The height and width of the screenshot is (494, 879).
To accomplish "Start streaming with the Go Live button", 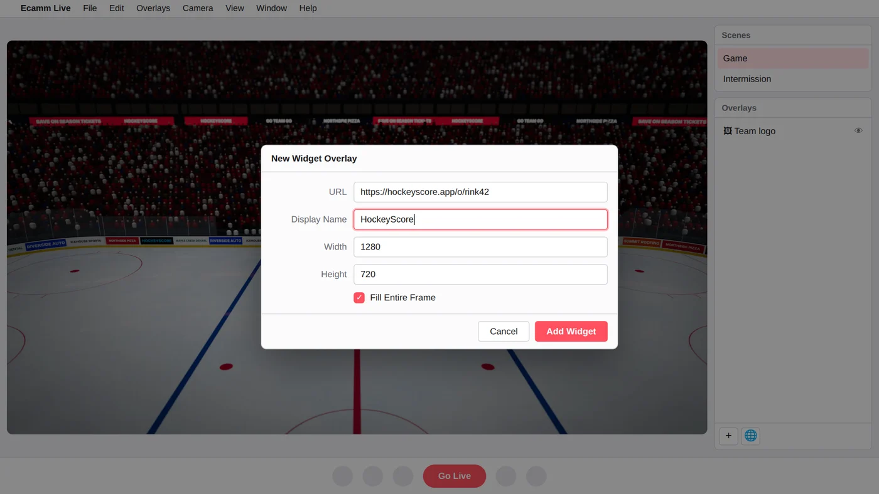I will tap(455, 476).
